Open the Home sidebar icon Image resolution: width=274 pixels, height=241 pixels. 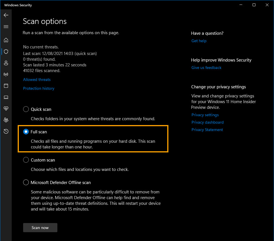tap(6, 40)
